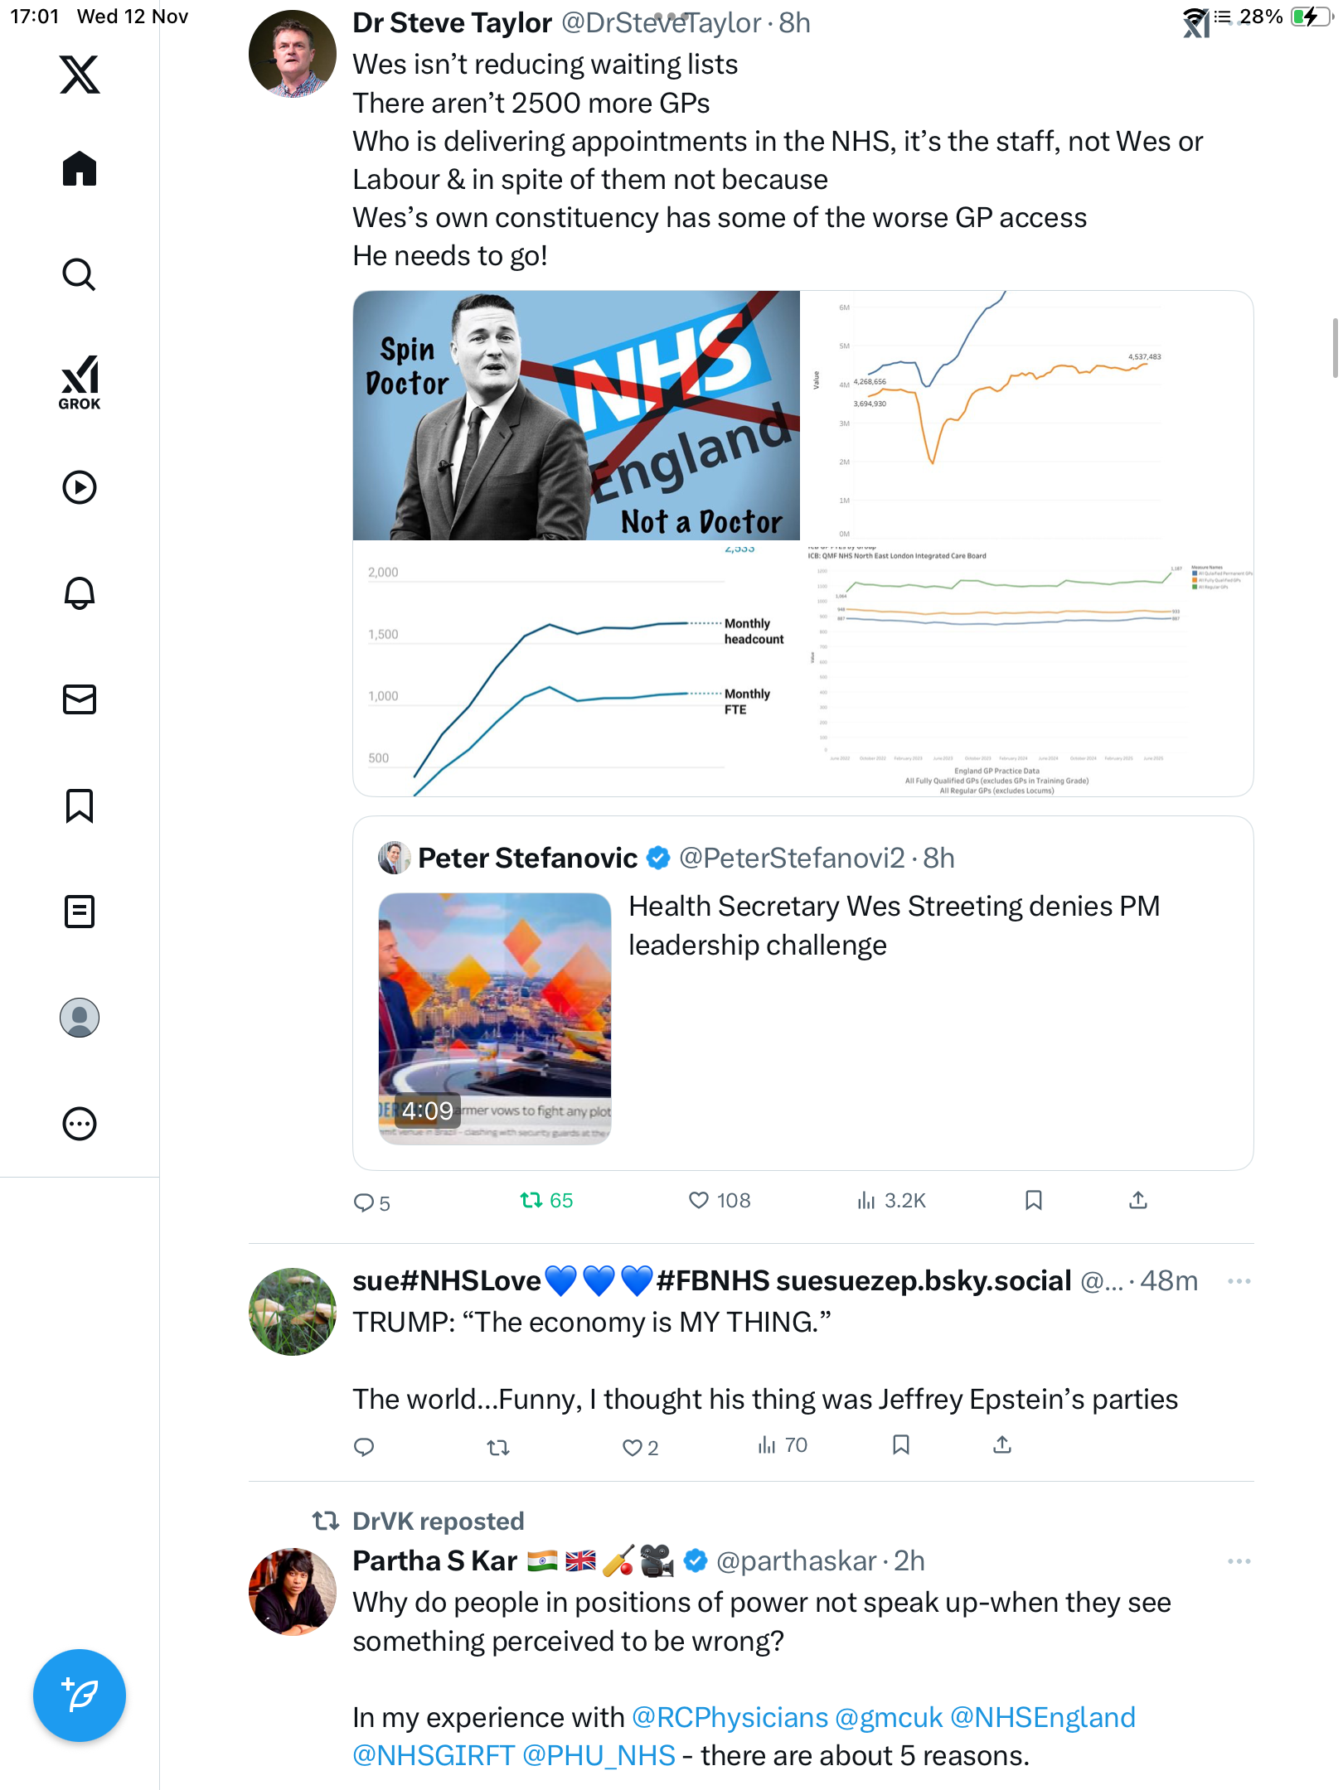Viewport: 1343px width, 1790px height.
Task: Open more options on Partha S Kar post
Action: click(x=1239, y=1561)
